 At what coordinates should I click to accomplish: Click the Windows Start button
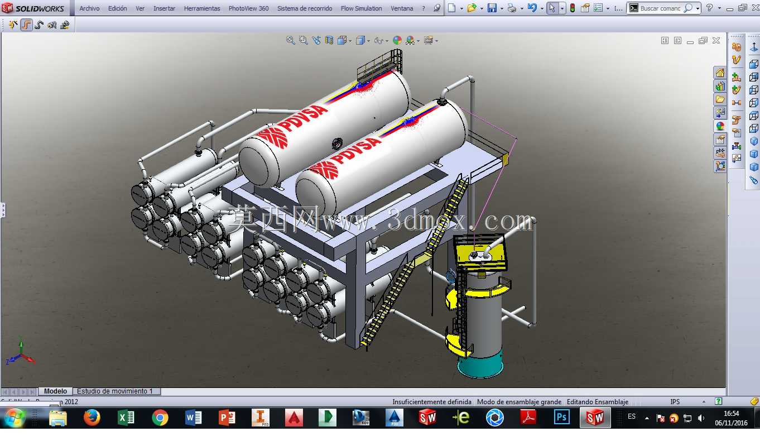14,418
